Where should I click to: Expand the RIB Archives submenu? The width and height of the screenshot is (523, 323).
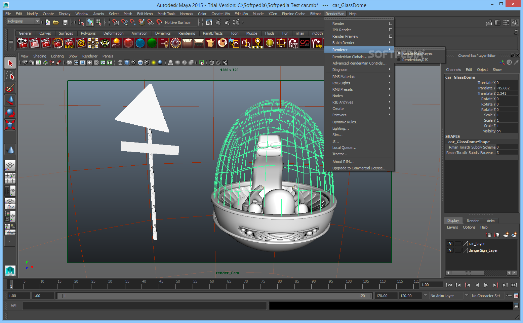(x=359, y=102)
